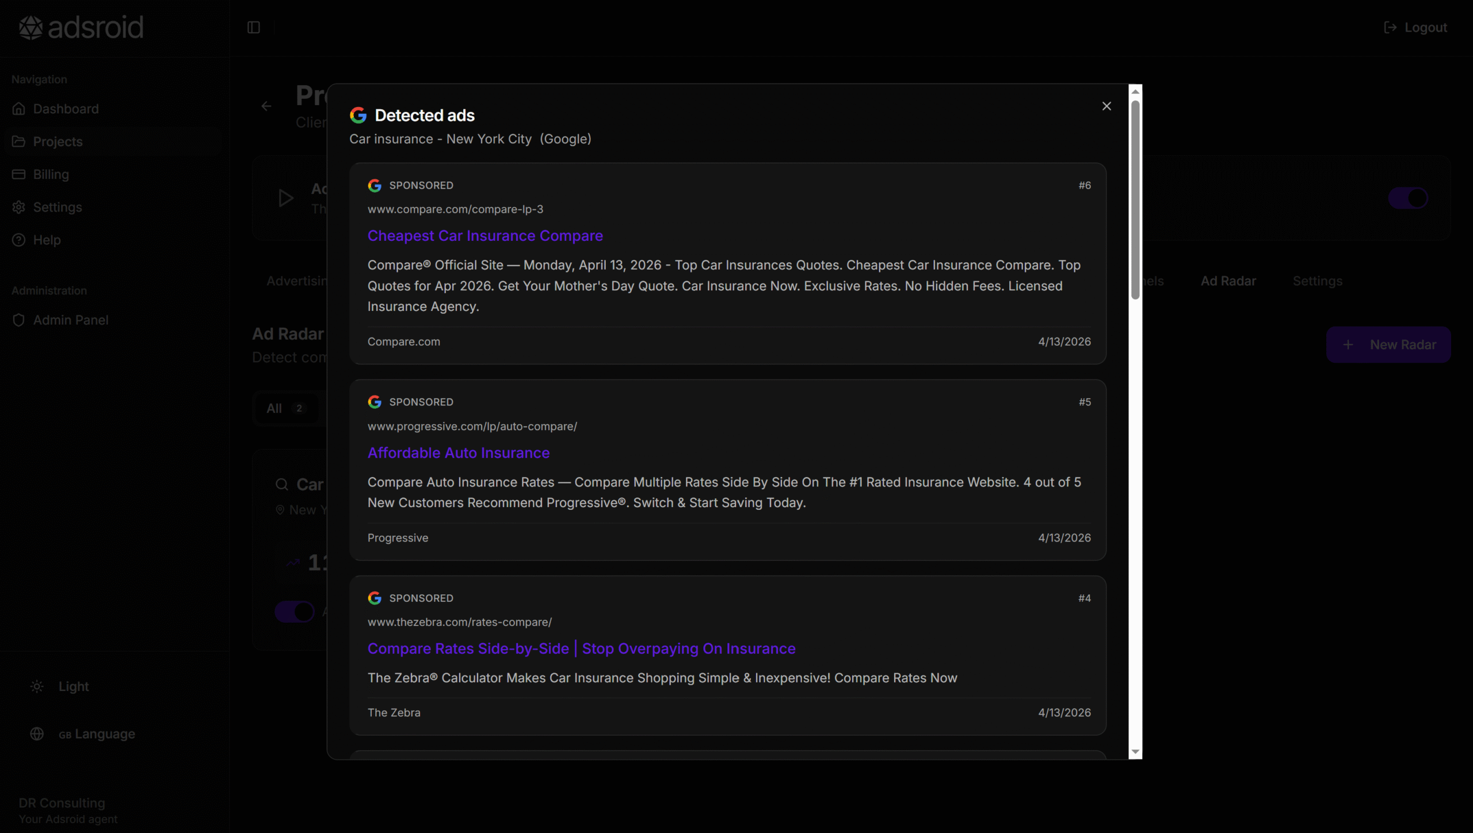Close the Detected ads dialog
The height and width of the screenshot is (833, 1473).
pos(1106,106)
